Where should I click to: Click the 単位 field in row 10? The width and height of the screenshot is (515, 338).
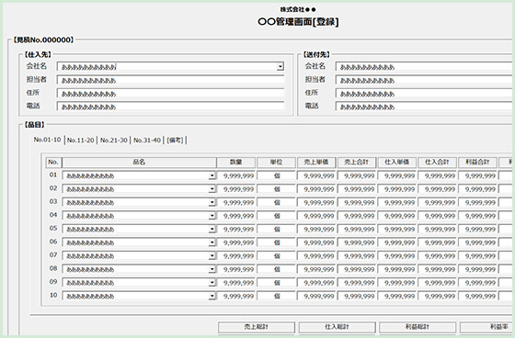click(x=276, y=297)
